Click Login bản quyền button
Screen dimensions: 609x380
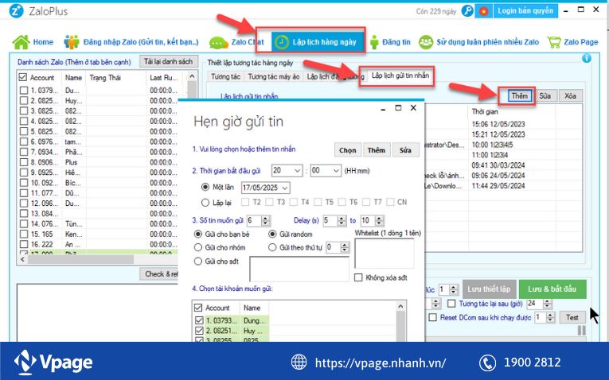coord(525,11)
